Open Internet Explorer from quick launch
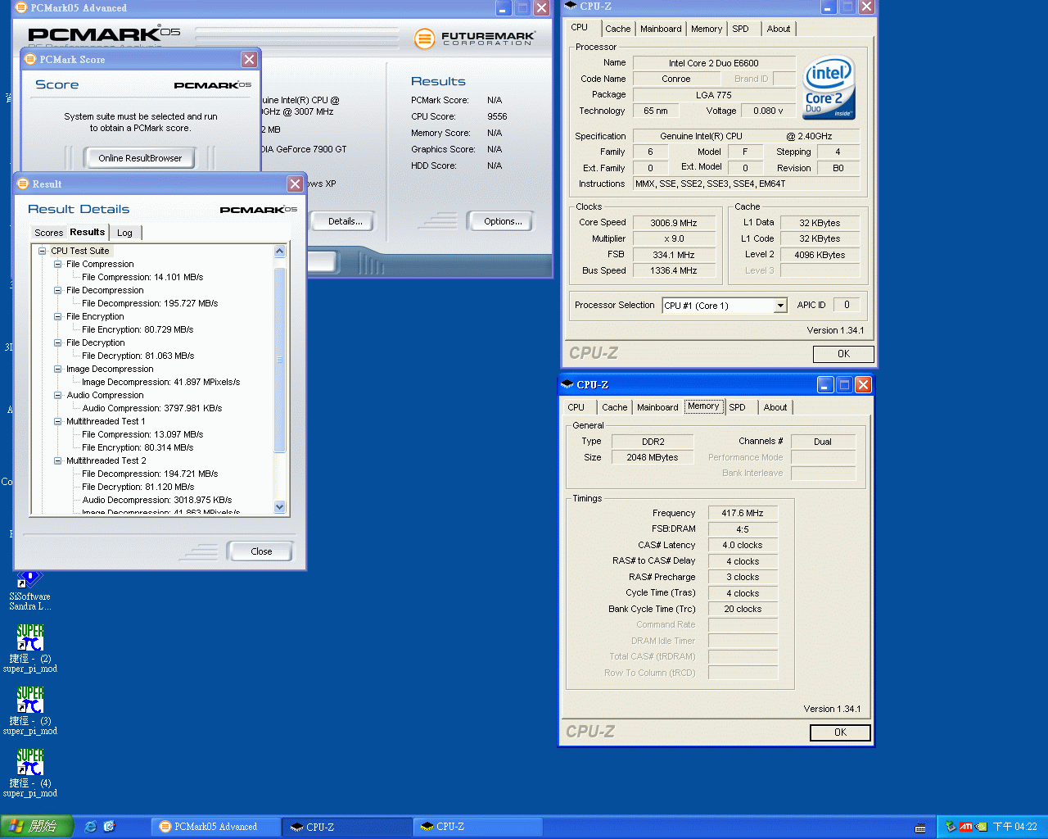 [91, 827]
